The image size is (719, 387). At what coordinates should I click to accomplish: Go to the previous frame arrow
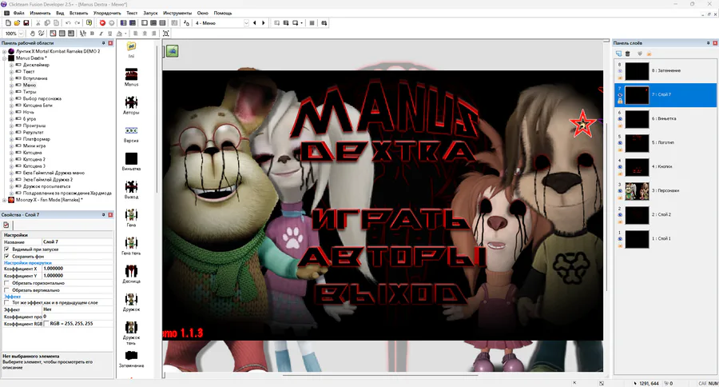pyautogui.click(x=255, y=23)
